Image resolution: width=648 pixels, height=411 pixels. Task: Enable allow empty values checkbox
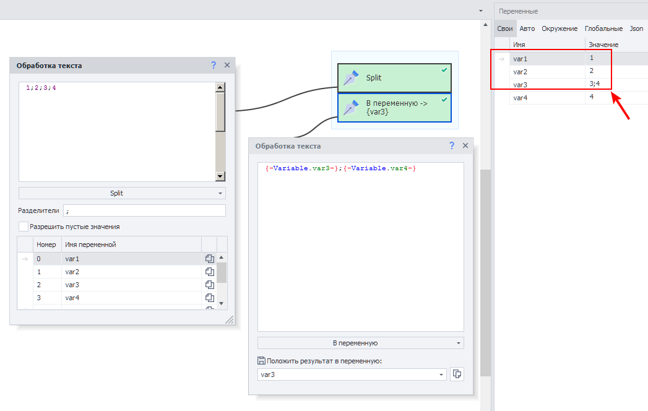24,227
